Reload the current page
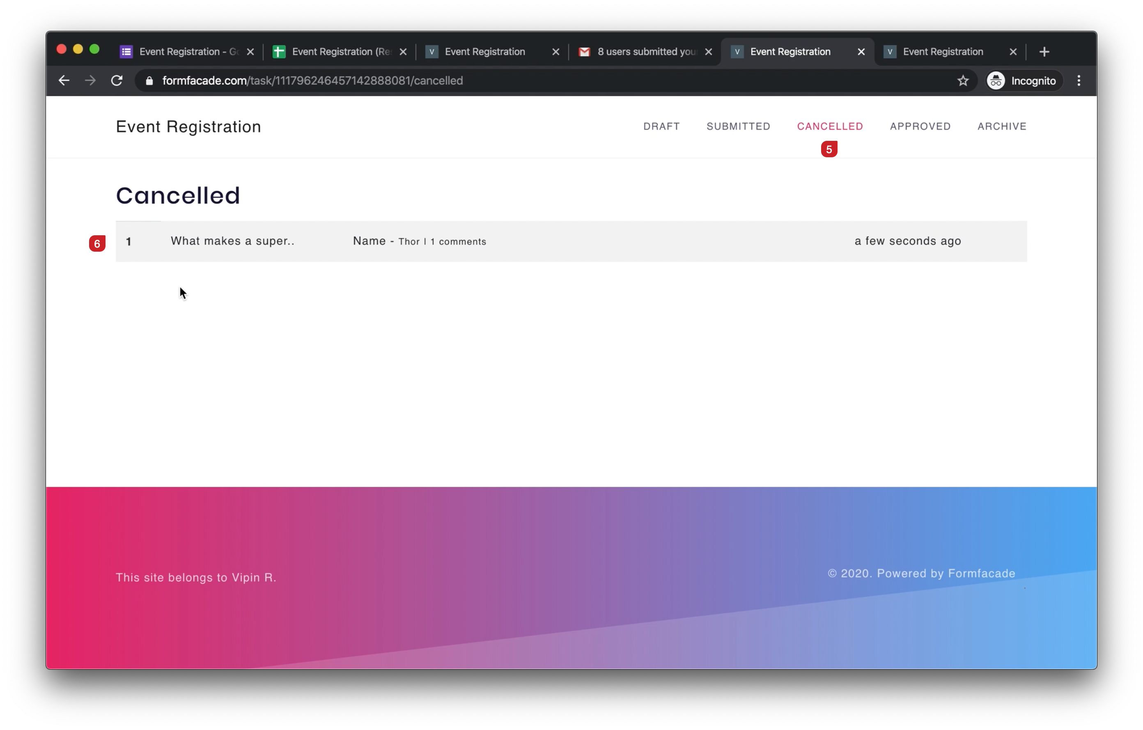This screenshot has height=730, width=1143. click(x=117, y=80)
